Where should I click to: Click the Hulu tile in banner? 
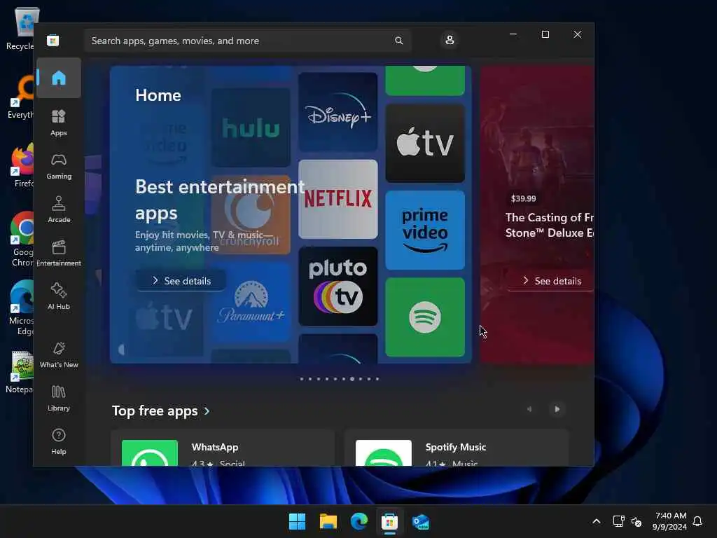[251, 127]
